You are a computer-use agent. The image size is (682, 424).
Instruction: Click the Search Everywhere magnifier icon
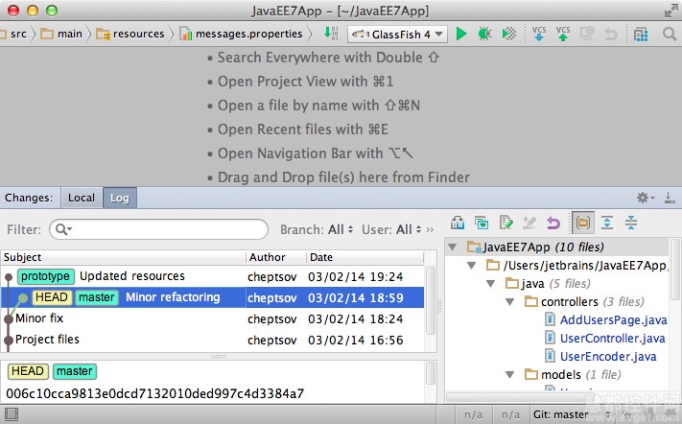pyautogui.click(x=670, y=34)
